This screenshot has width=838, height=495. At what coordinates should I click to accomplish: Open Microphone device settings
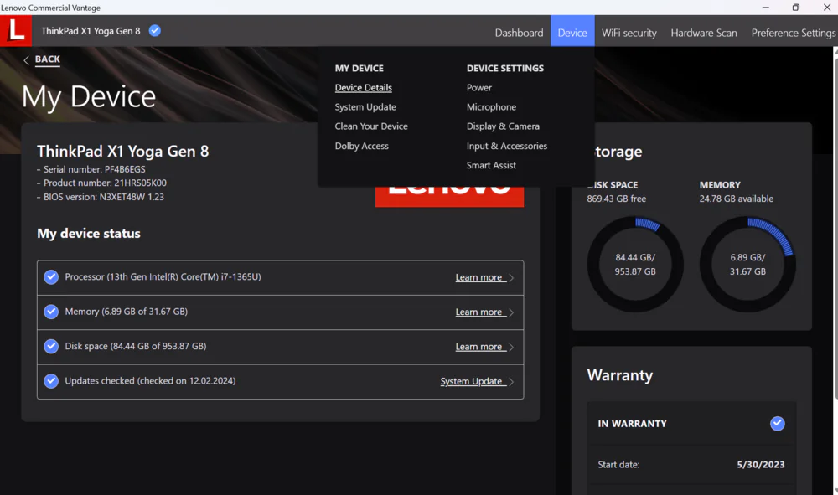pyautogui.click(x=491, y=107)
